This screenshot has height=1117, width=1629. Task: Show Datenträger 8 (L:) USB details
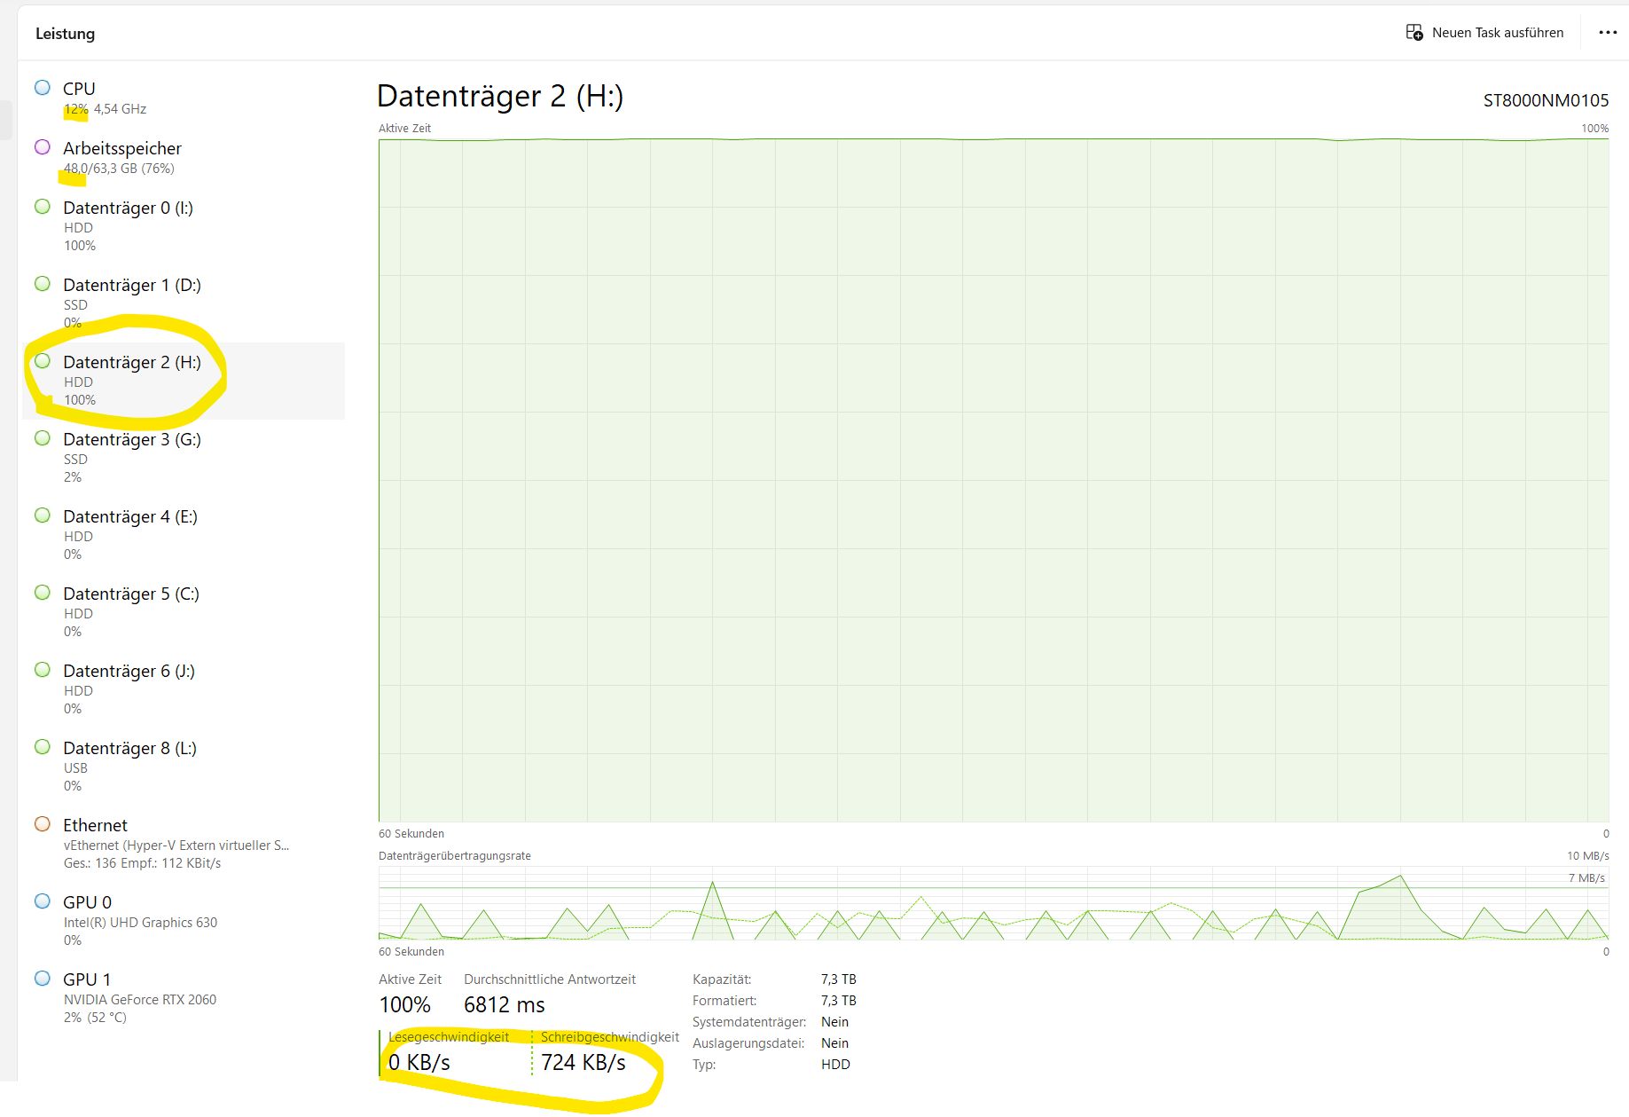click(x=184, y=767)
